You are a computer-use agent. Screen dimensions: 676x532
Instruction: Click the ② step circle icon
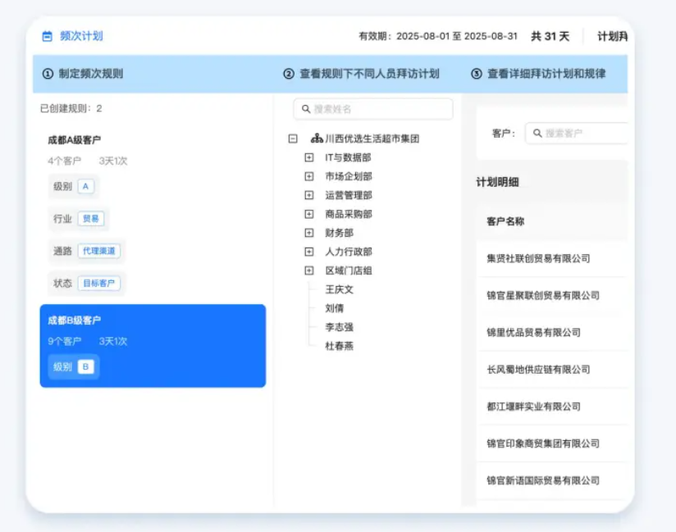click(286, 73)
